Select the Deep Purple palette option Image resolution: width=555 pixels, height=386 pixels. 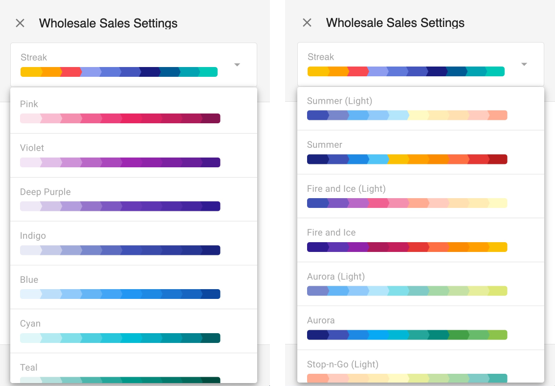[120, 200]
